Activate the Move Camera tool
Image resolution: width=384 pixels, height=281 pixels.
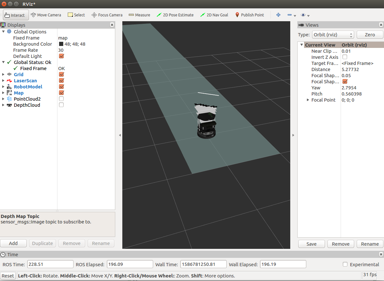coord(46,15)
